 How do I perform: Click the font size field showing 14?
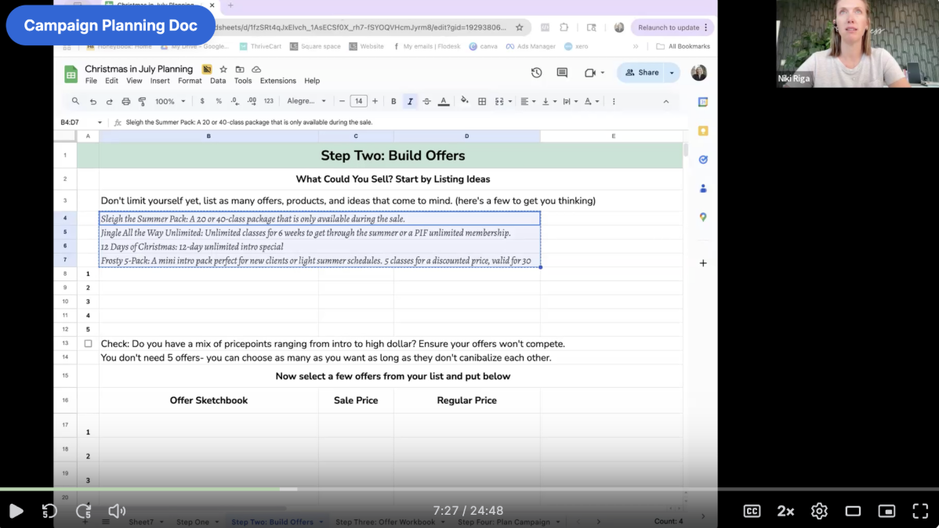click(358, 101)
